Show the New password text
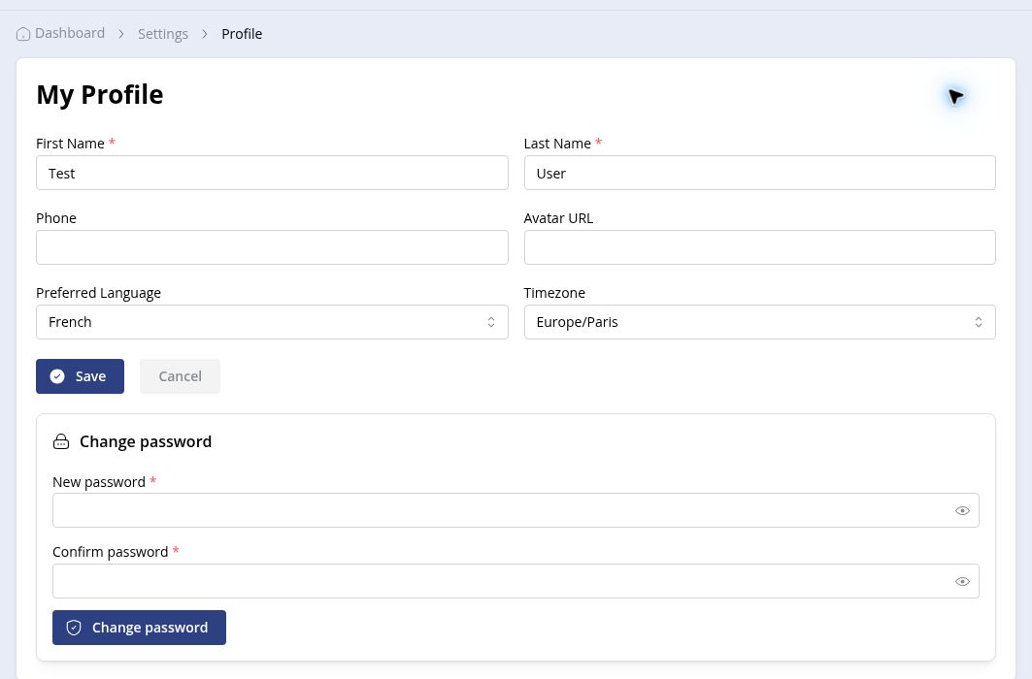The height and width of the screenshot is (679, 1032). (962, 511)
